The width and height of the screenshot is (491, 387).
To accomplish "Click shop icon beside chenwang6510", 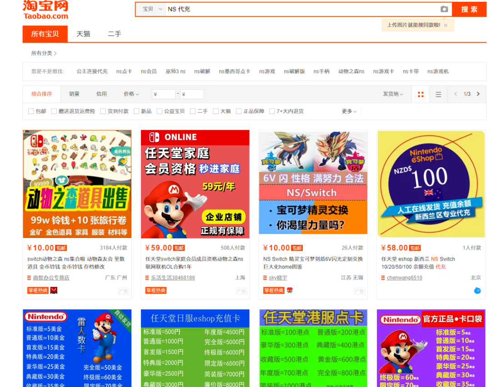I will point(383,278).
